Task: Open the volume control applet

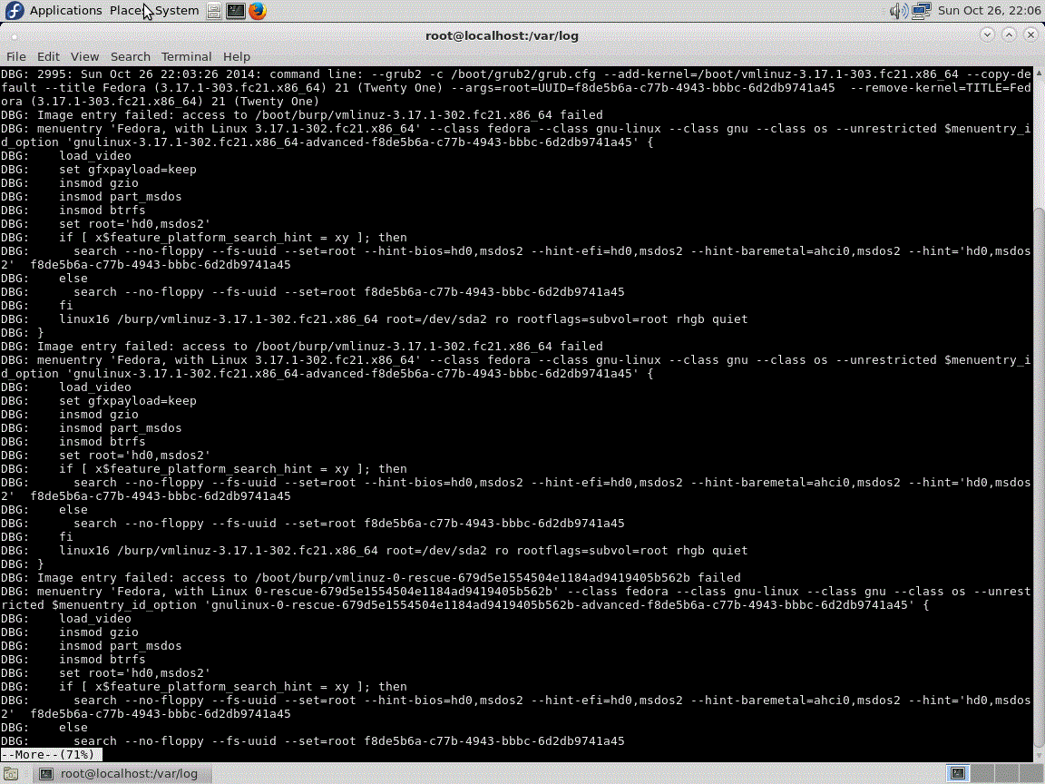Action: click(898, 11)
